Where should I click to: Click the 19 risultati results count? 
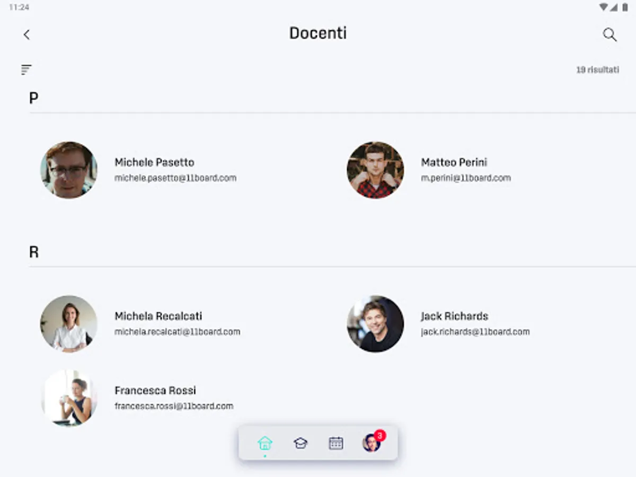[597, 69]
